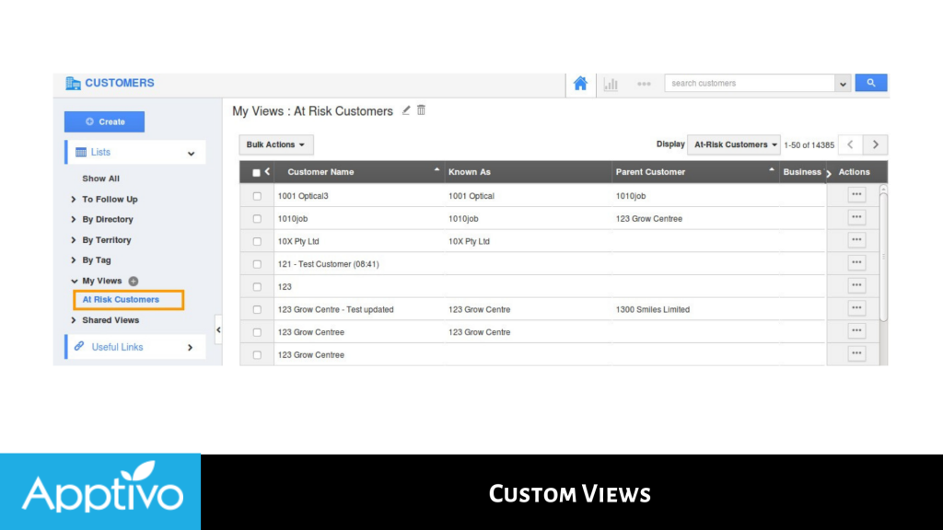The width and height of the screenshot is (943, 530).
Task: Open the reports bar chart icon
Action: (611, 83)
